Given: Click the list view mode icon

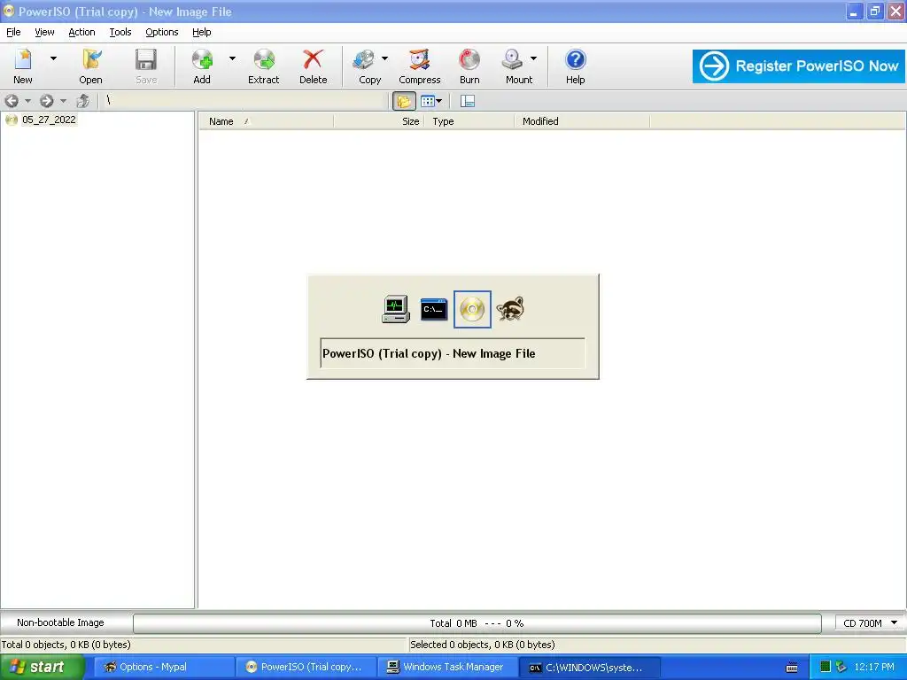Looking at the screenshot, I should (x=428, y=101).
